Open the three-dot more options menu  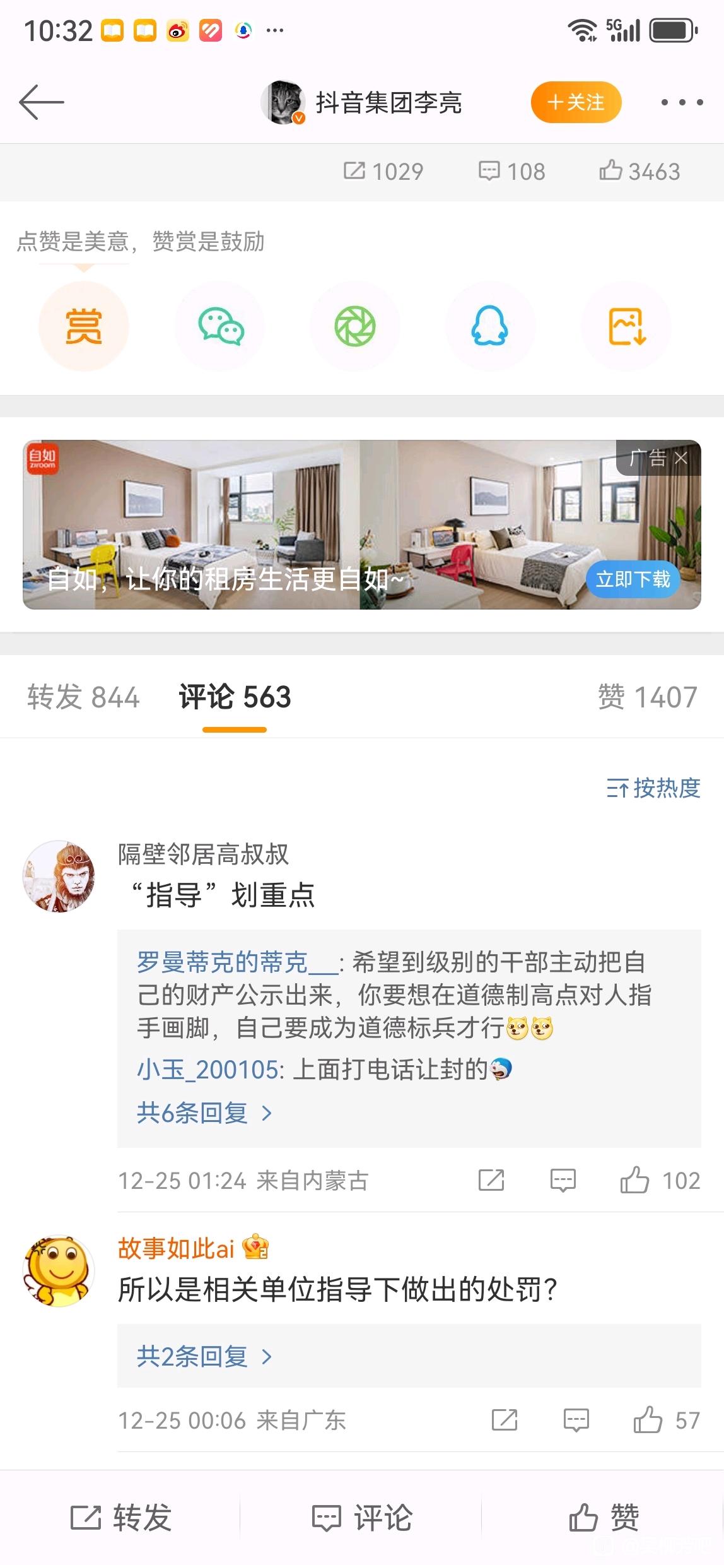click(x=682, y=102)
